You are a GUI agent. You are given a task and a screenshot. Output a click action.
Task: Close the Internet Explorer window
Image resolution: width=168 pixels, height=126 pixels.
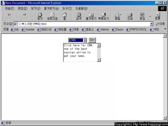click(x=165, y=3)
